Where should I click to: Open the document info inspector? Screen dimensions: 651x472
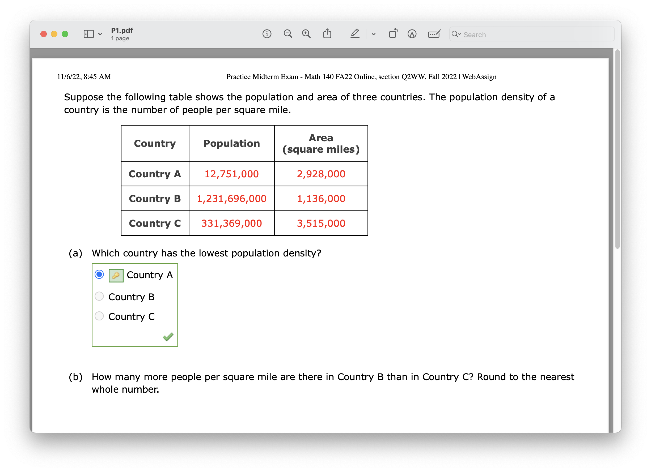tap(267, 34)
